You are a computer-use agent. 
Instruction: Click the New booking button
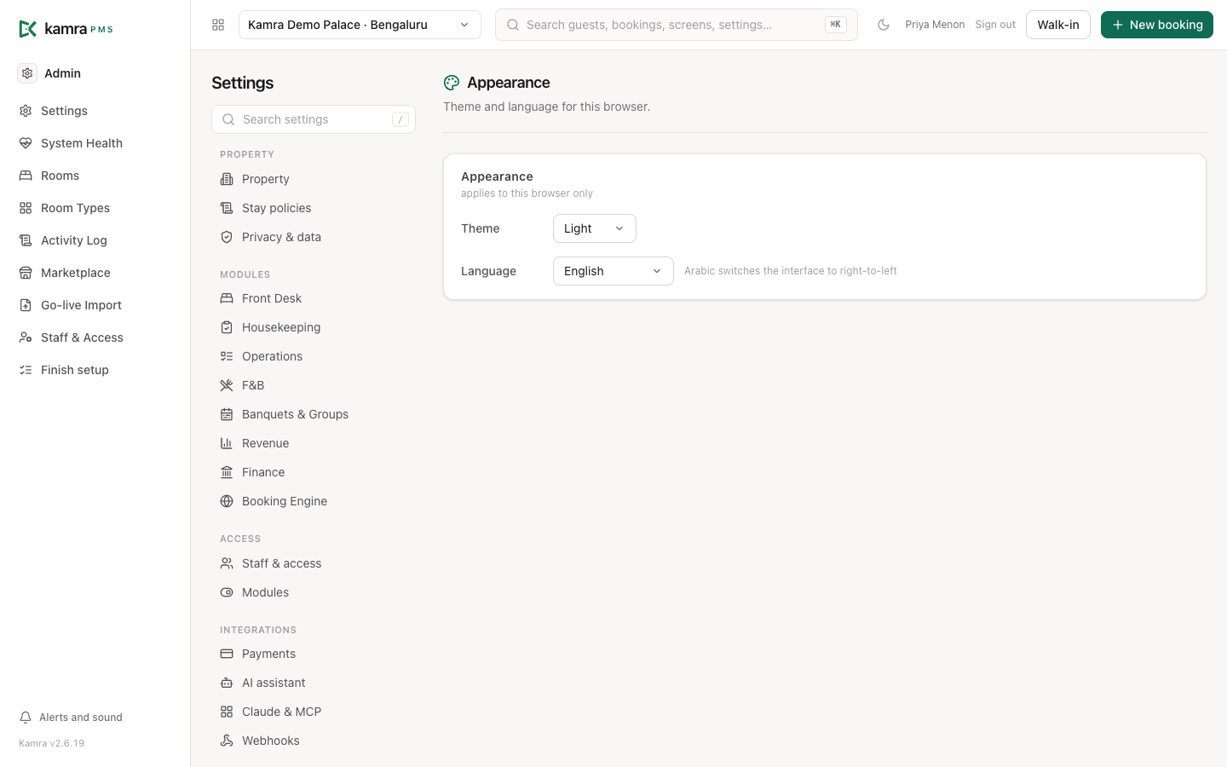tap(1157, 25)
